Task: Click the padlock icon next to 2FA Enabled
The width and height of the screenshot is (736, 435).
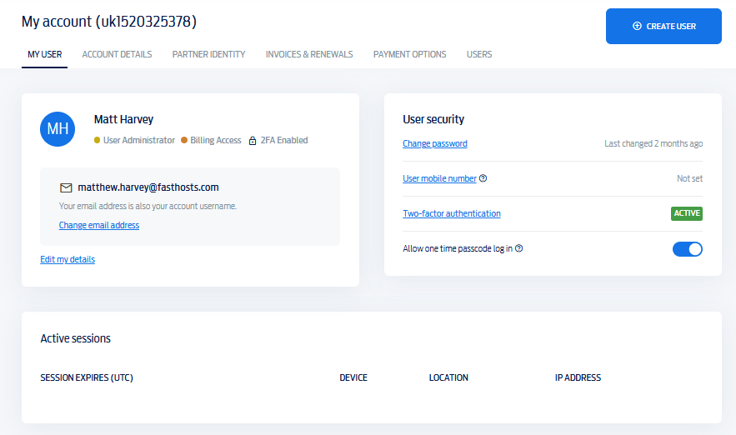Action: click(x=253, y=140)
